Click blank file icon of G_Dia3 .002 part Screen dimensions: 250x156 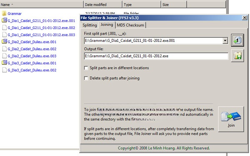tap(5, 70)
